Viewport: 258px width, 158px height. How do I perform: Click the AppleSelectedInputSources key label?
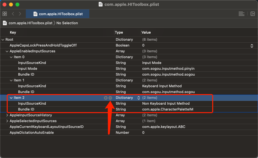[33, 121]
